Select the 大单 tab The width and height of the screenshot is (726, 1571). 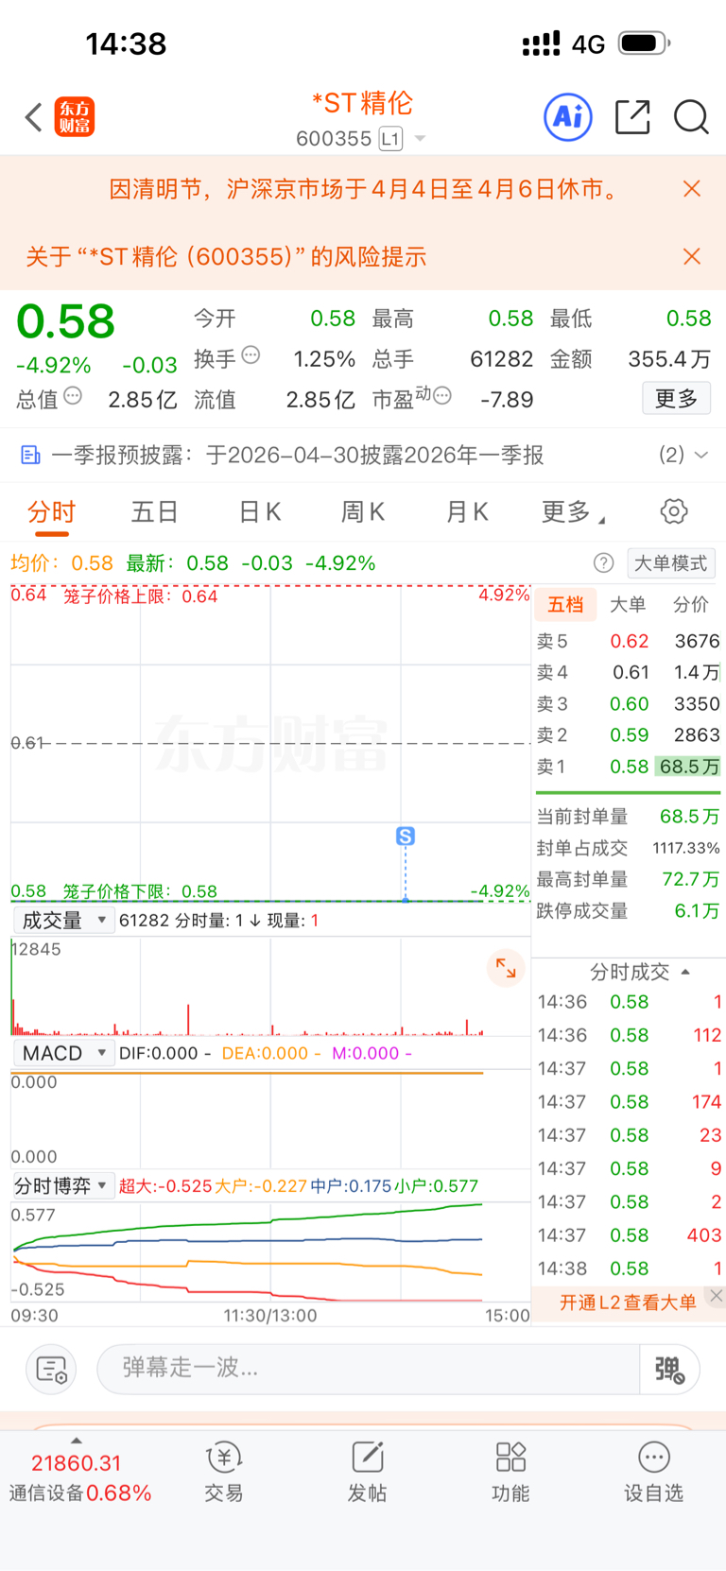point(628,605)
